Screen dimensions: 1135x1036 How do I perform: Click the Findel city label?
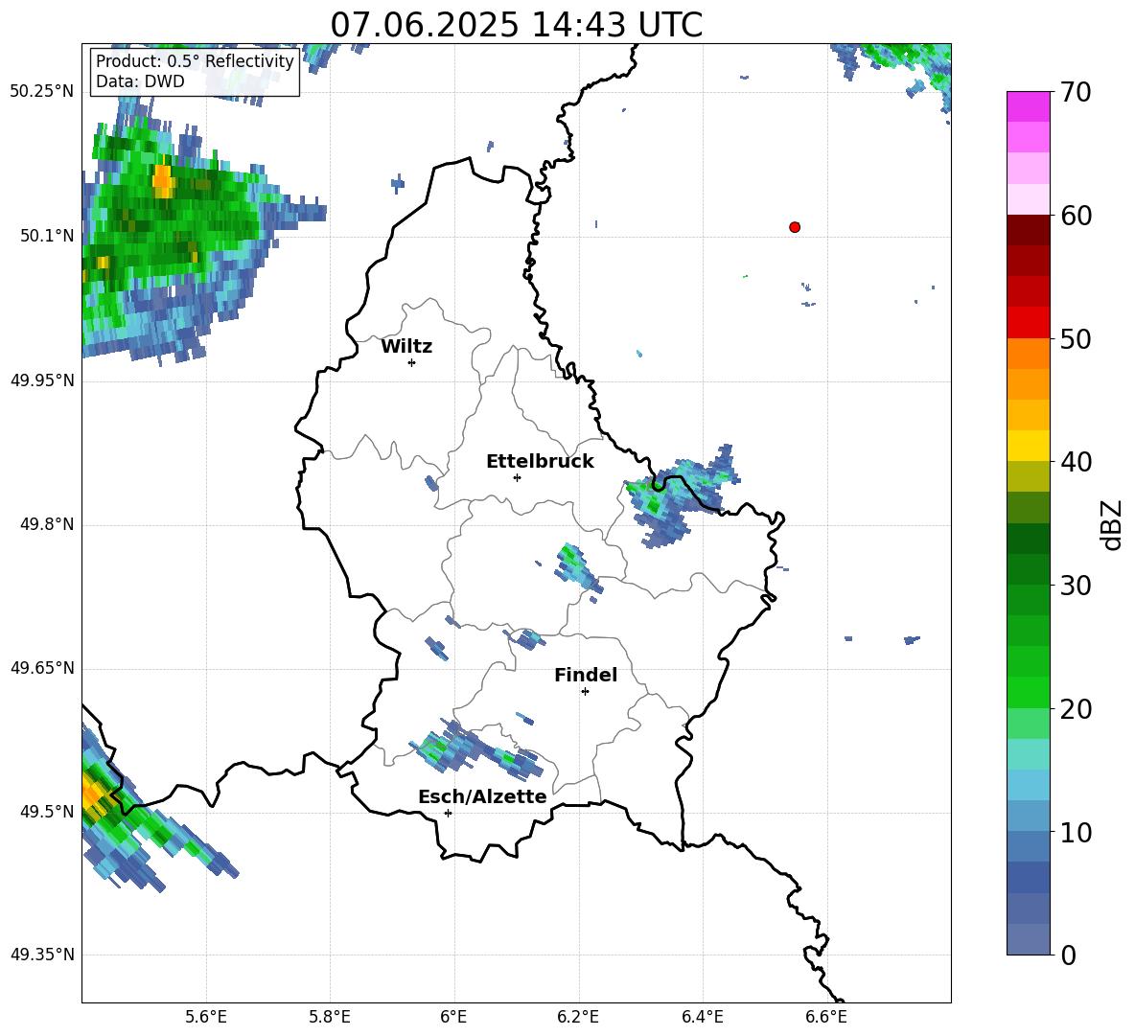(586, 675)
